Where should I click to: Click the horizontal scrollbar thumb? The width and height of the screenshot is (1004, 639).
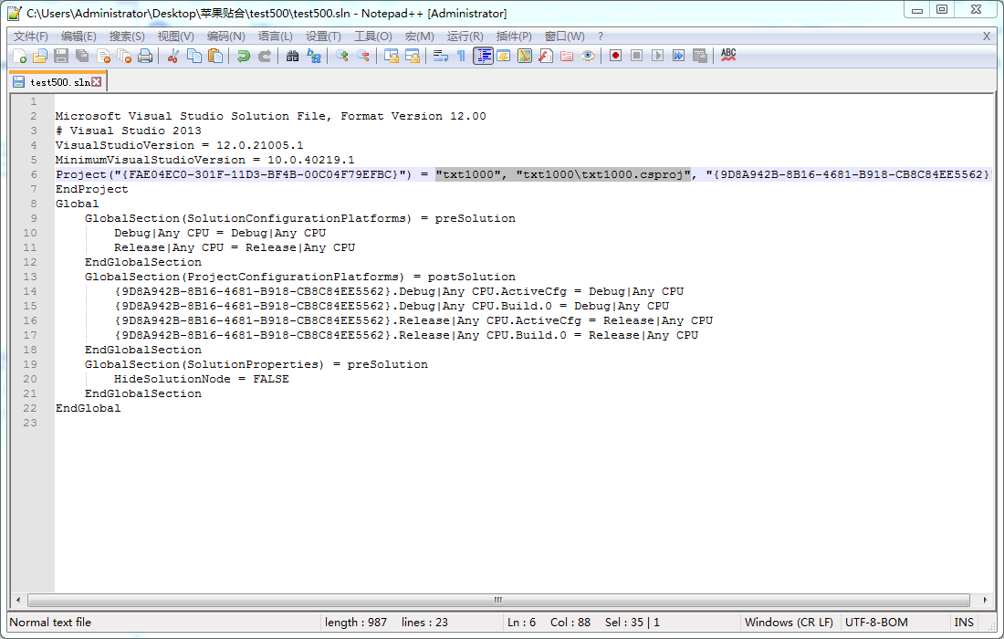pos(498,600)
